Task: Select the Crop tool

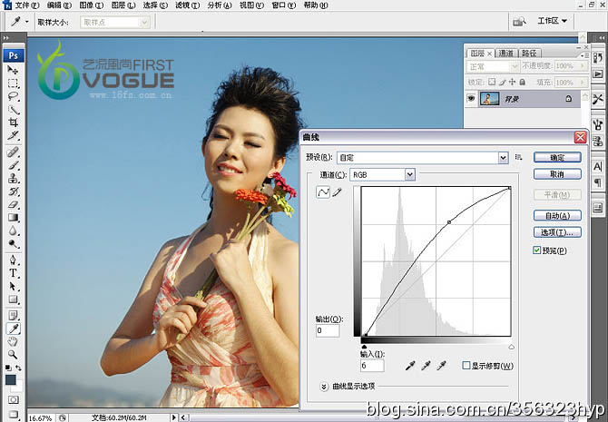Action: pos(13,122)
